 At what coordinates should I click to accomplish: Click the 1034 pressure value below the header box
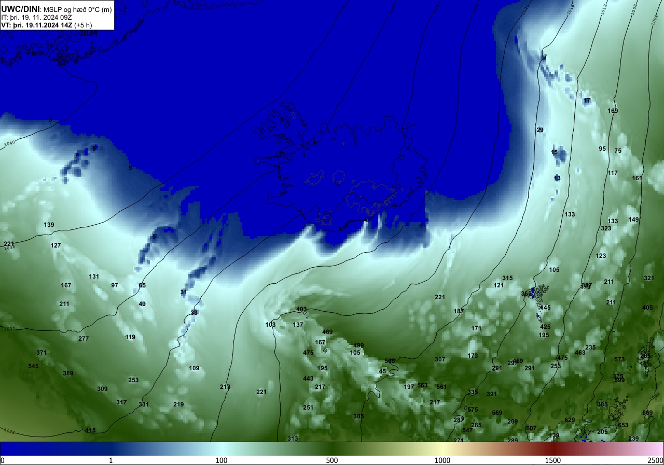pos(89,33)
